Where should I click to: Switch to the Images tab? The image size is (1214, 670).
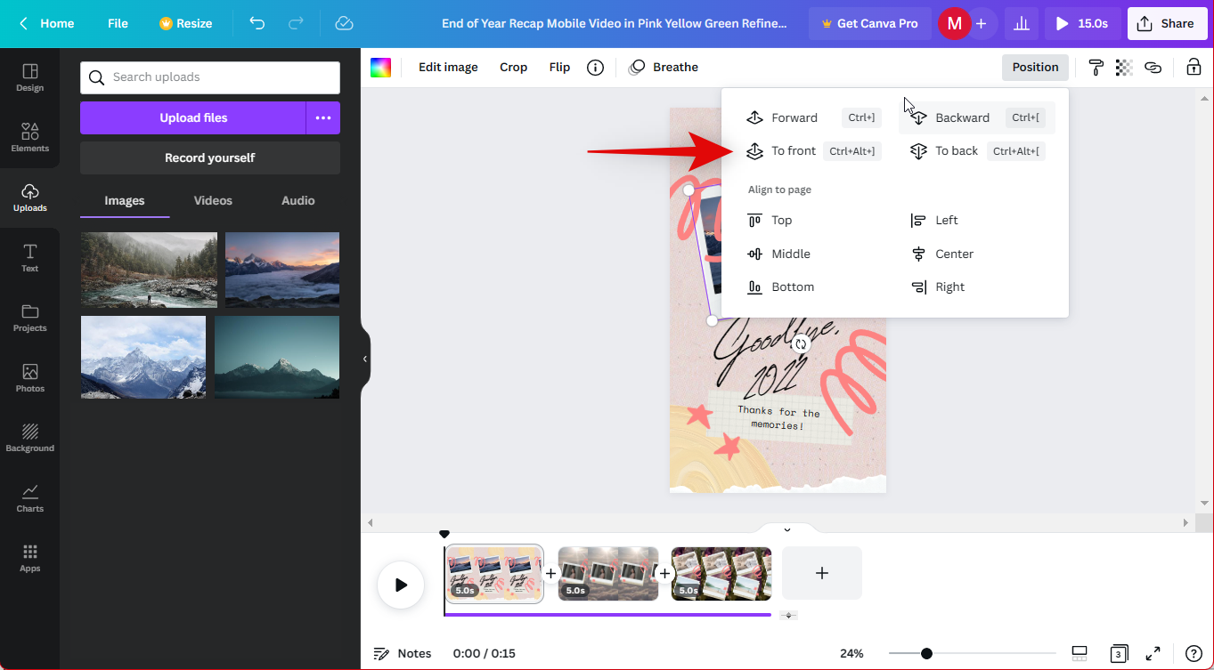[125, 201]
